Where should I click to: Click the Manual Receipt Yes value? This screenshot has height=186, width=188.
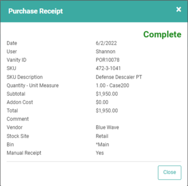point(100,153)
